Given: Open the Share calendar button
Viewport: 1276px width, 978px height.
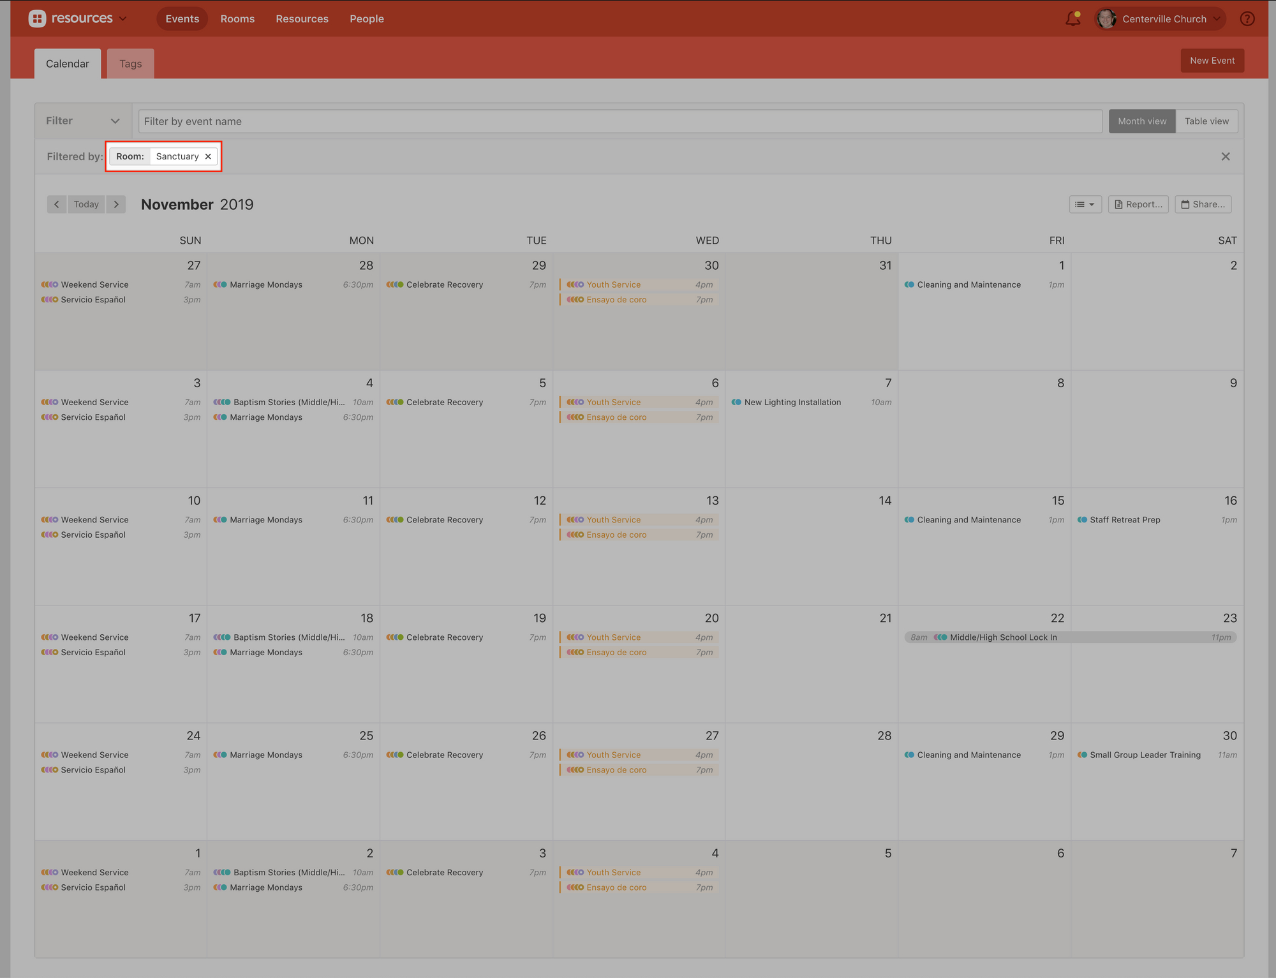Looking at the screenshot, I should [1203, 204].
